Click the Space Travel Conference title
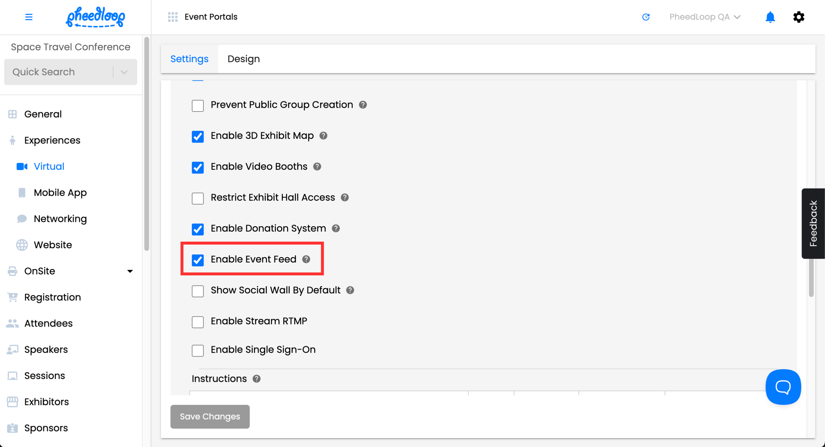The height and width of the screenshot is (447, 825). pyautogui.click(x=71, y=47)
